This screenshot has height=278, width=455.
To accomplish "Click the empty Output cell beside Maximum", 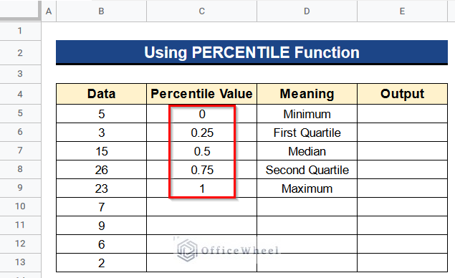I will pyautogui.click(x=402, y=188).
